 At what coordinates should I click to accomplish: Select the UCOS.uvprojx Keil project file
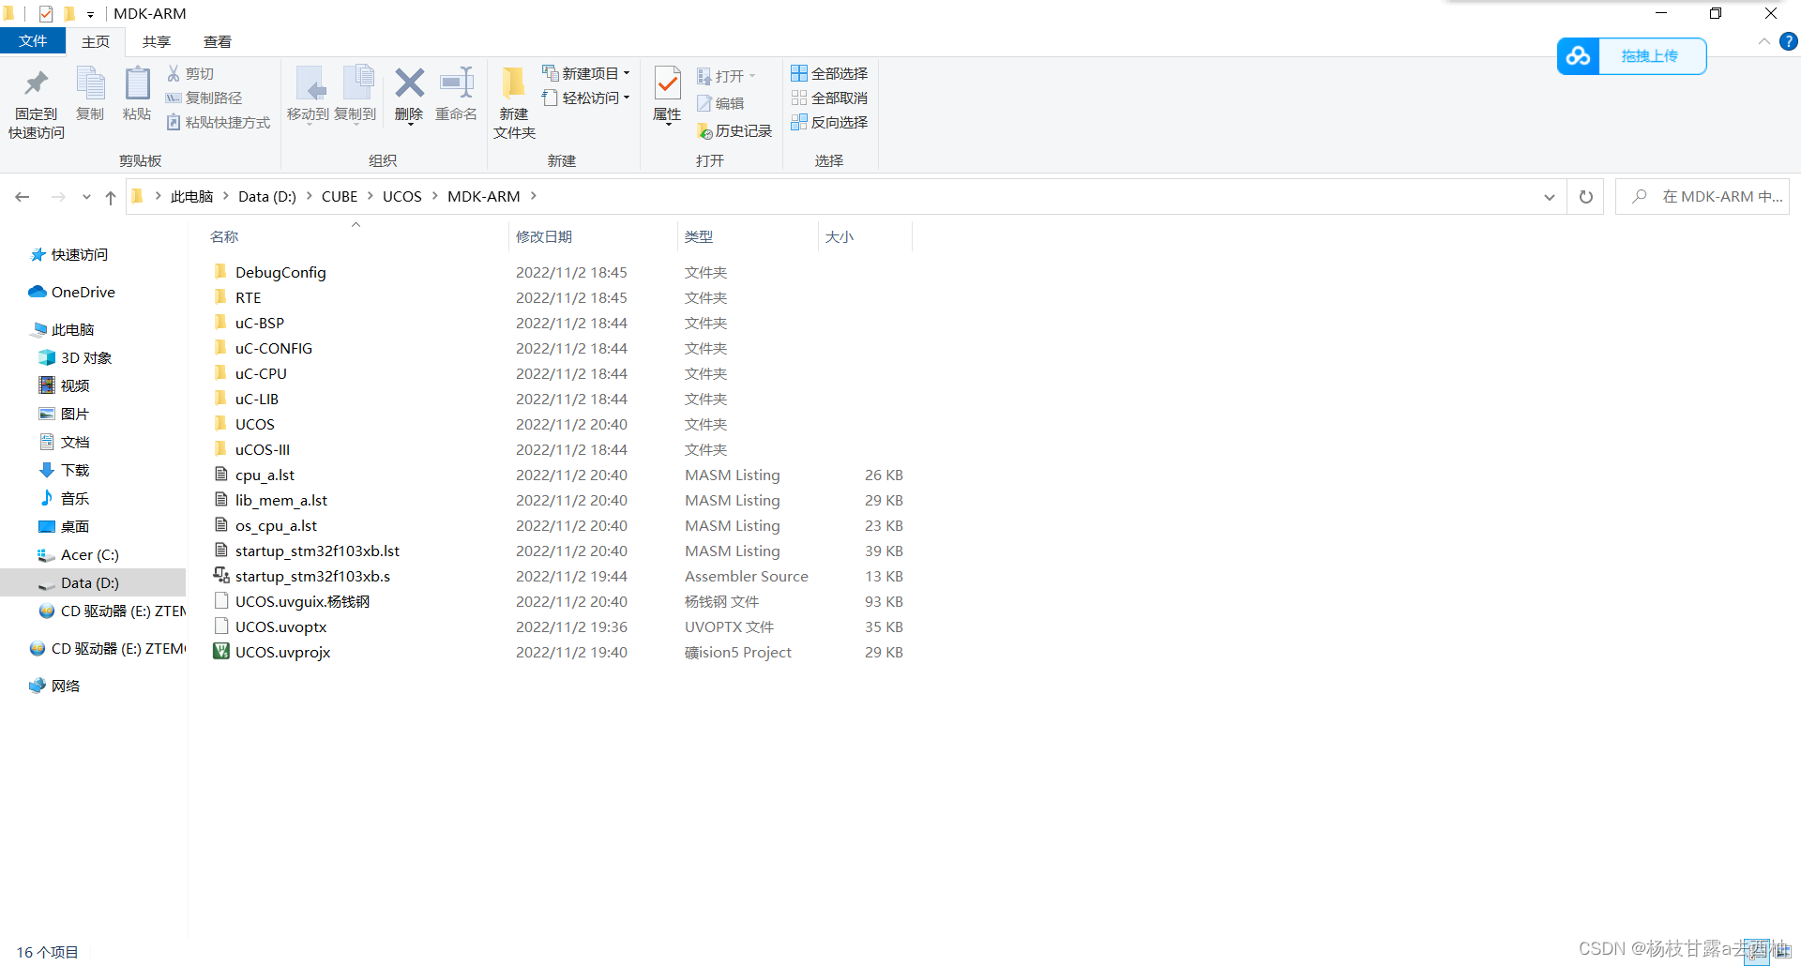pos(282,652)
